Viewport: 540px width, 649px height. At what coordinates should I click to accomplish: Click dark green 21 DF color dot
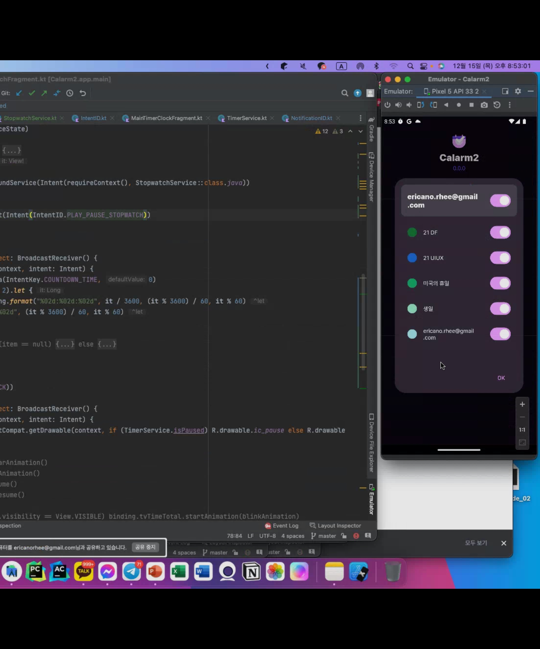412,232
